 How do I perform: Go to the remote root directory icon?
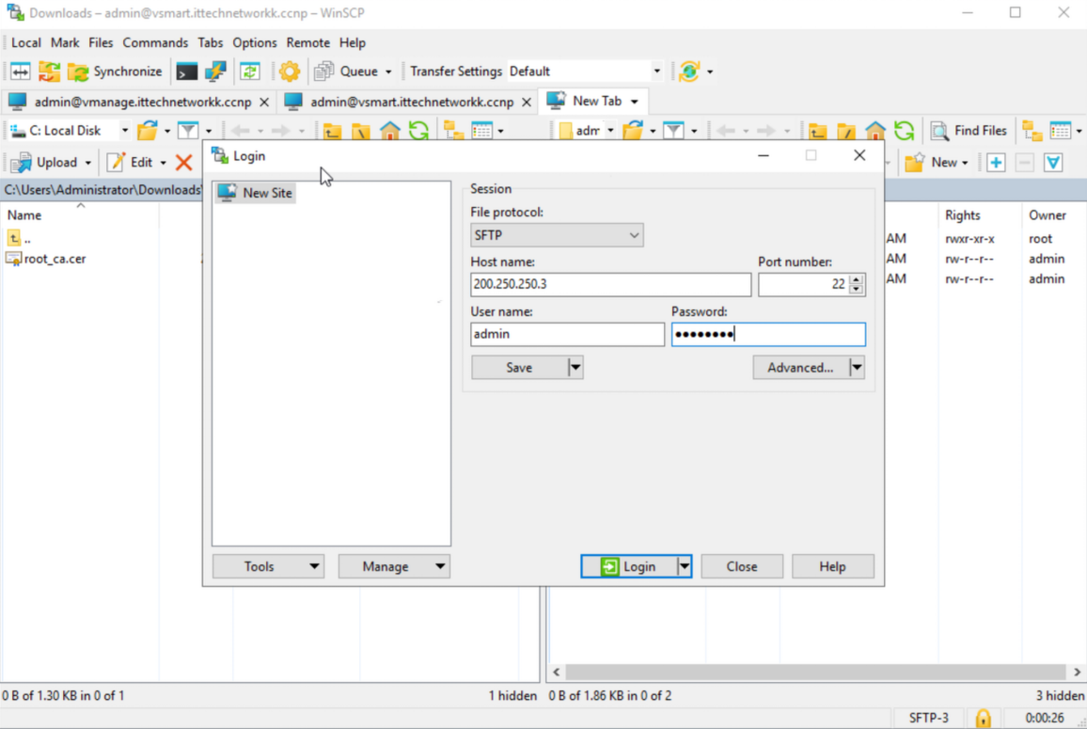845,131
